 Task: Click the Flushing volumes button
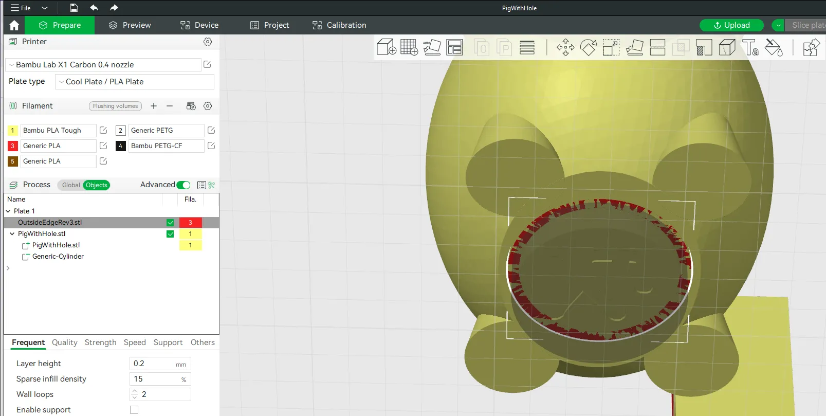click(115, 106)
